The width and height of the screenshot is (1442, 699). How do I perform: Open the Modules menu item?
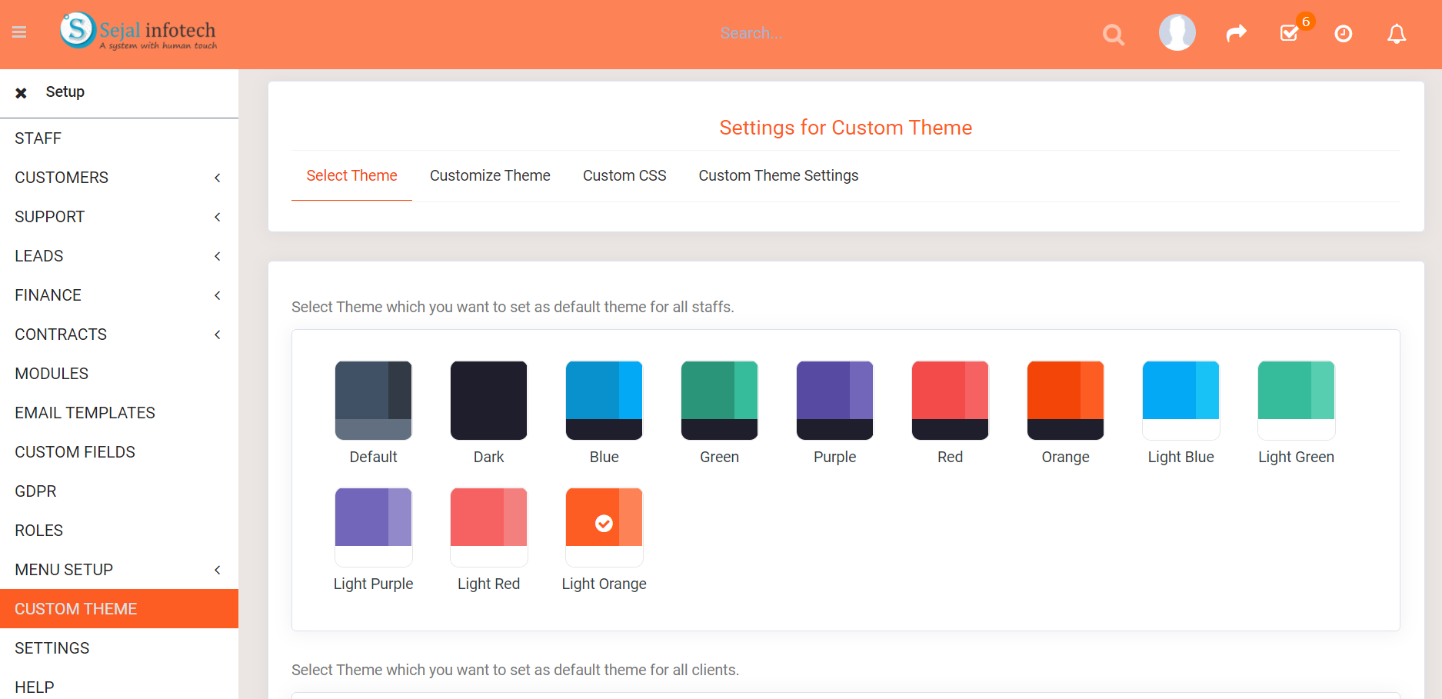[119, 374]
